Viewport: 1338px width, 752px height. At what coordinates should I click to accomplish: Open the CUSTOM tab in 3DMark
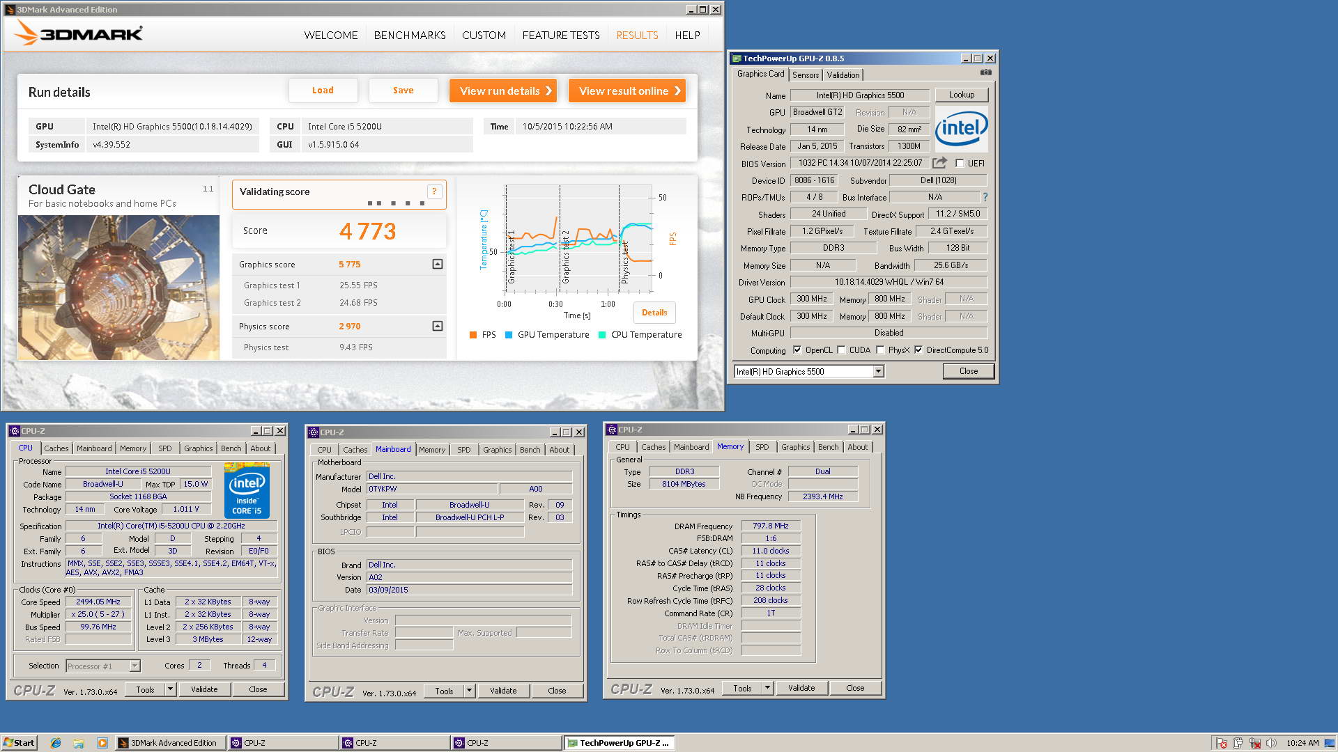point(484,35)
